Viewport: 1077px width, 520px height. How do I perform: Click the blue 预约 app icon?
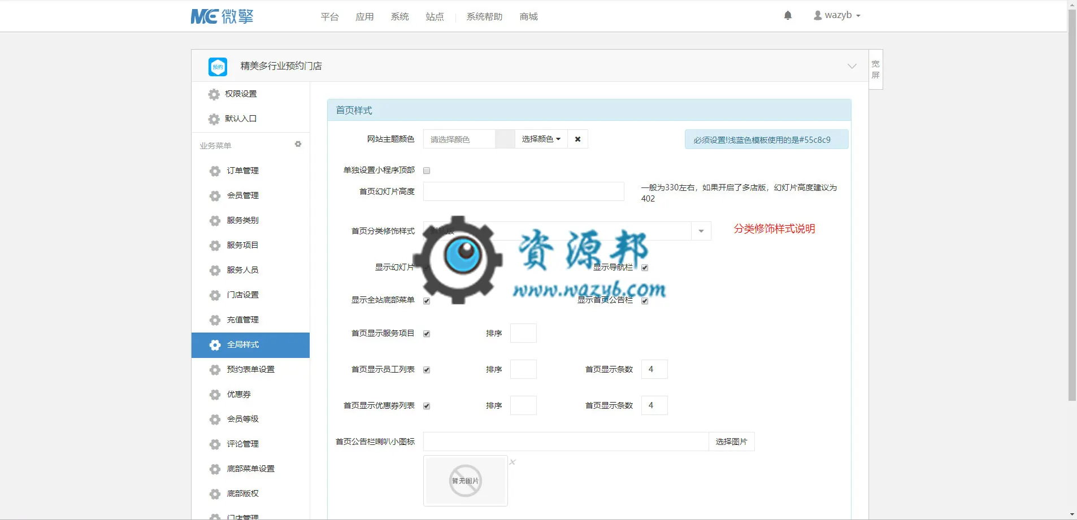click(x=218, y=67)
